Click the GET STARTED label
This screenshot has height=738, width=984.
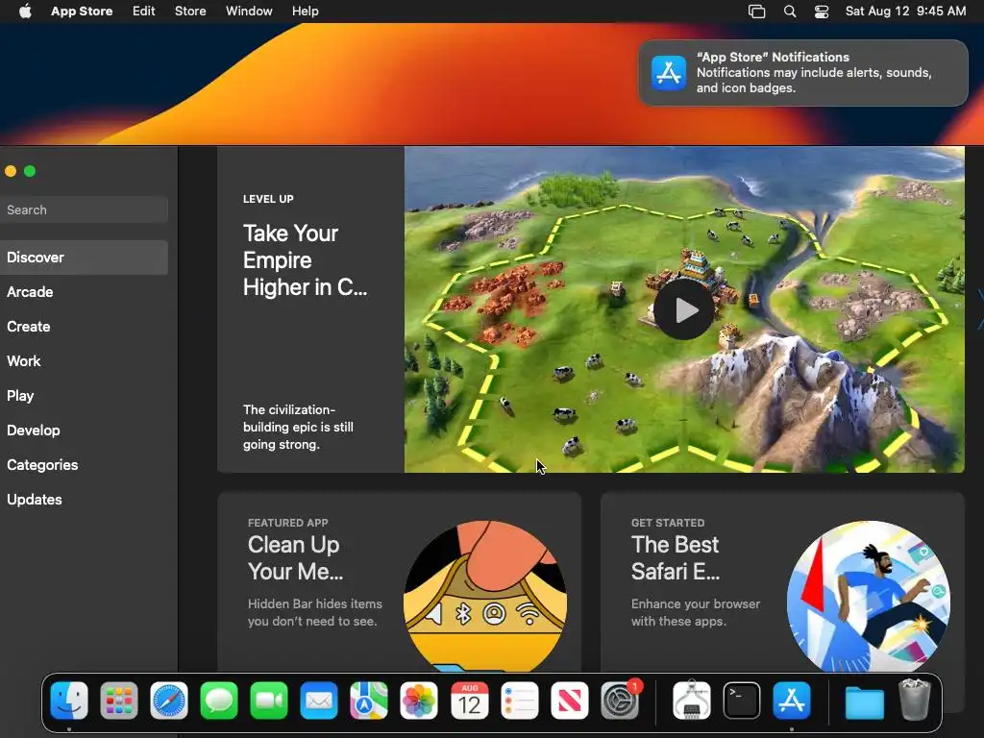(x=668, y=523)
